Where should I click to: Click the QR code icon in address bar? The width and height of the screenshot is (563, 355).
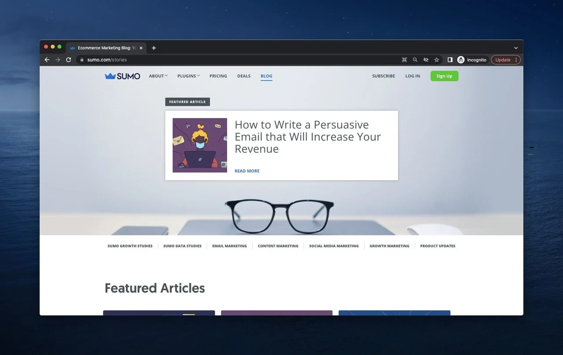coord(405,60)
